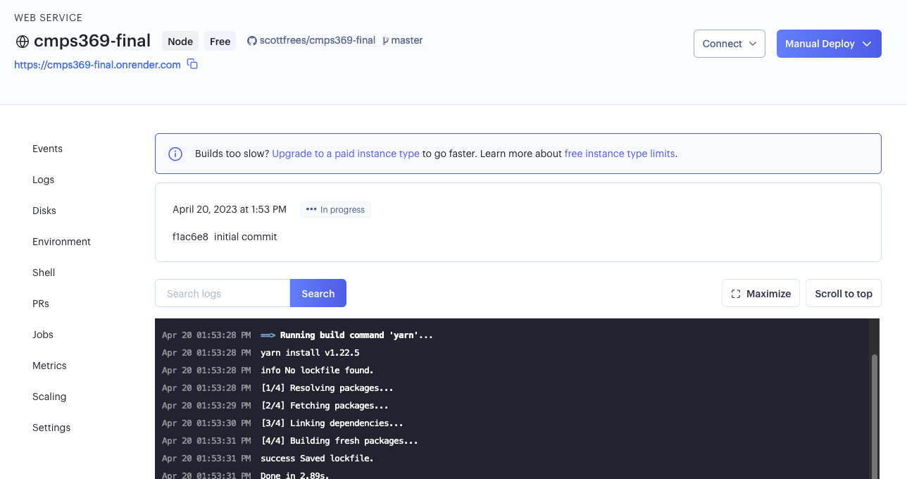907x479 pixels.
Task: Click the branch icon beside master
Action: tap(385, 41)
